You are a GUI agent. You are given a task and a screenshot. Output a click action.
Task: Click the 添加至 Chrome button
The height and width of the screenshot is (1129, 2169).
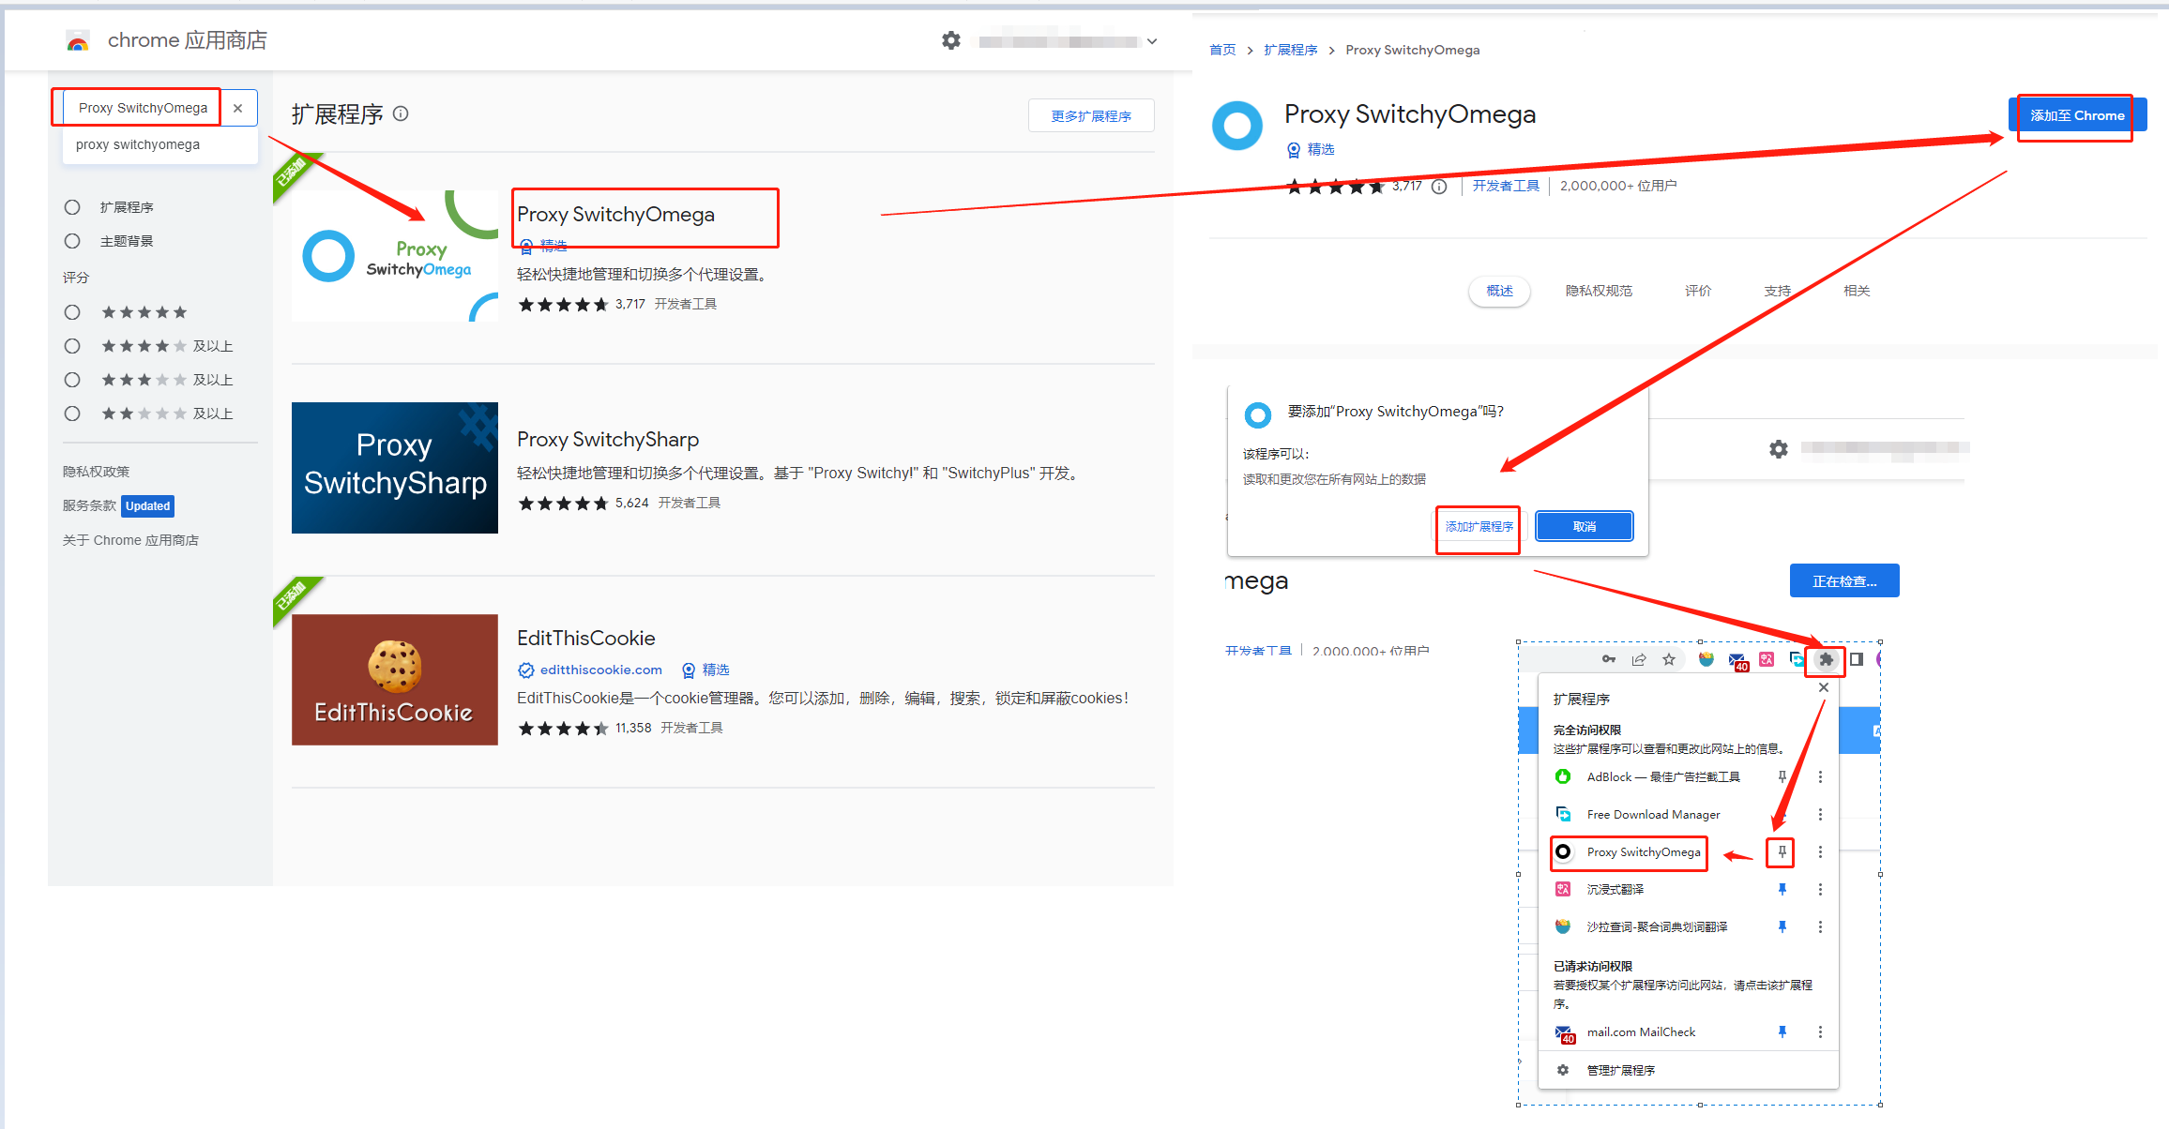pyautogui.click(x=2076, y=115)
